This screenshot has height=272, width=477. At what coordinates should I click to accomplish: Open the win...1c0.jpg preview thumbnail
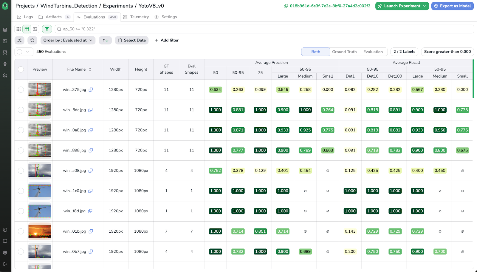tap(40, 191)
